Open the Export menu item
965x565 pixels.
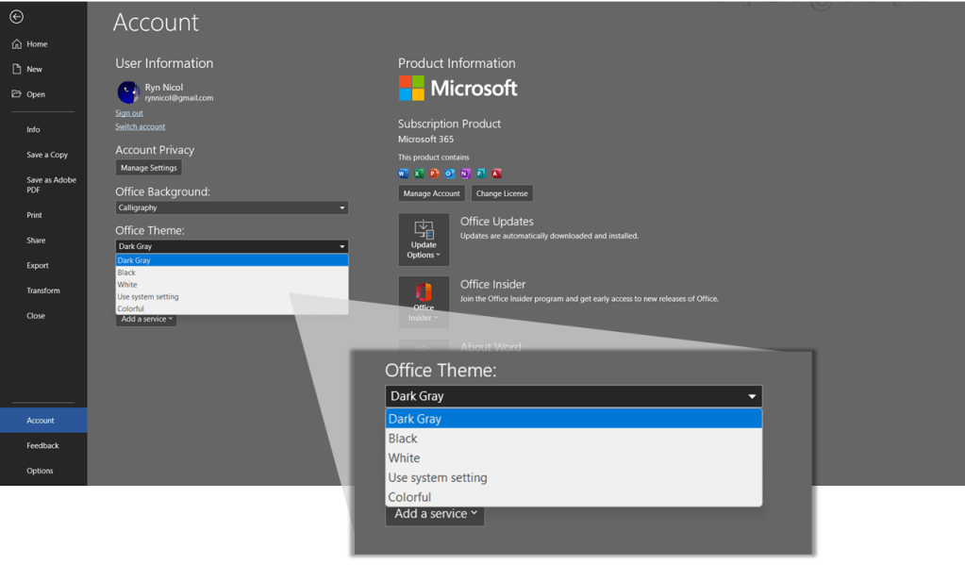coord(38,266)
